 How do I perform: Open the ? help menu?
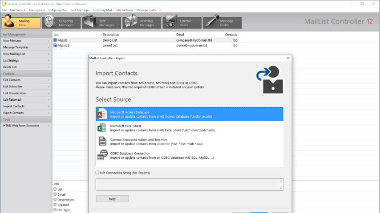pos(160,10)
